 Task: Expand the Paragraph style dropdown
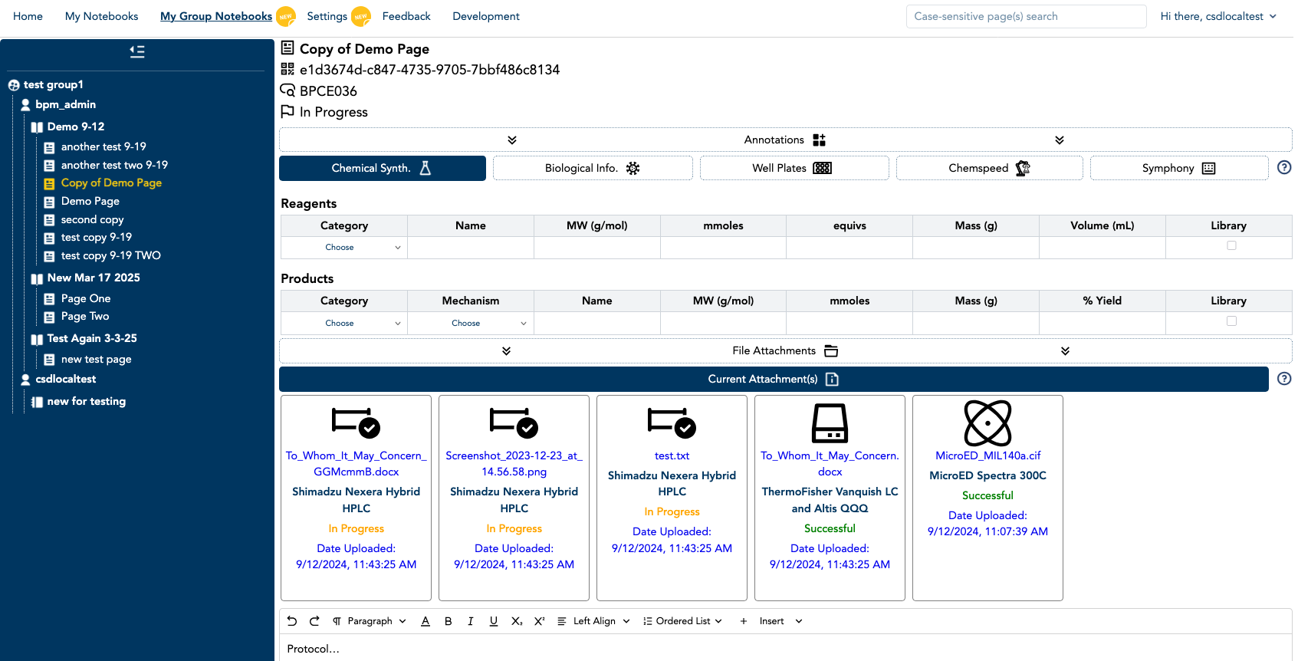click(x=370, y=621)
